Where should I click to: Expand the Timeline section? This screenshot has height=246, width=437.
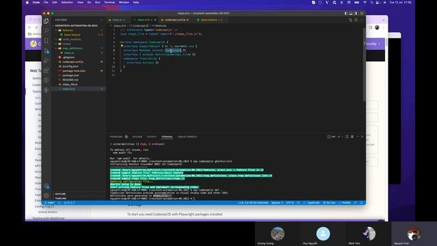[x=61, y=198]
